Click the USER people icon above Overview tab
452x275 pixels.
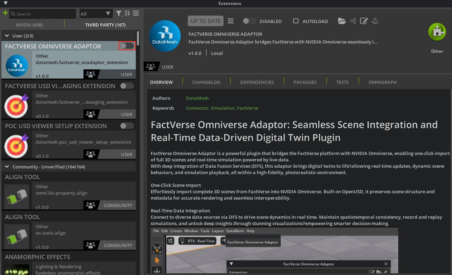coord(151,67)
